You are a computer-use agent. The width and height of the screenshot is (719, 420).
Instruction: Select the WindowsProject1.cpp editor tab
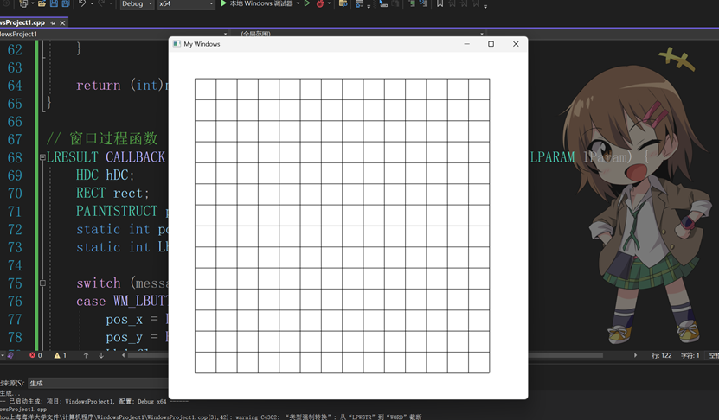22,22
